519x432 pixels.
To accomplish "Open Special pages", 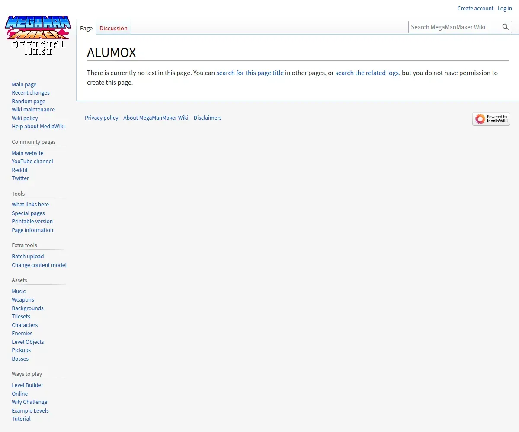I will tap(28, 213).
